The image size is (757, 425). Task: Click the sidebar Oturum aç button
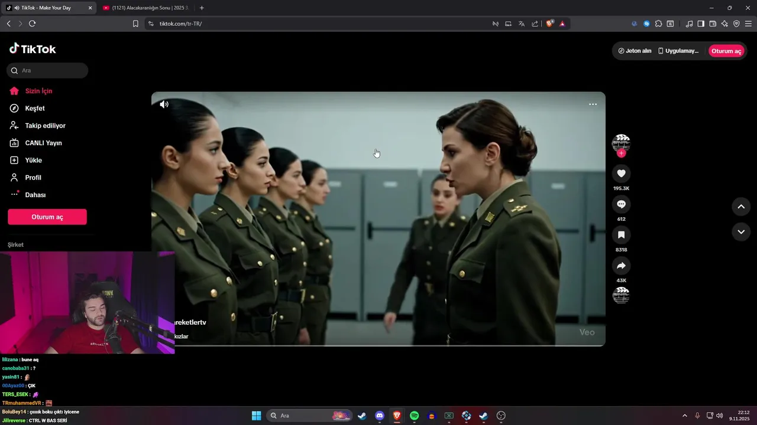click(47, 217)
